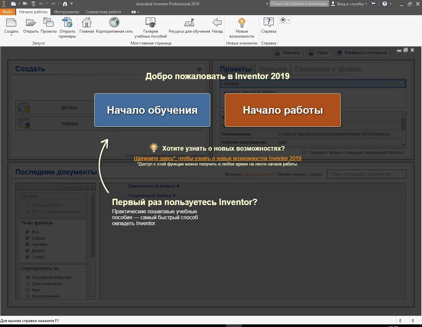Screen dimensions: 422x327
Task: Open the shopping cart icon in title bar
Action: pyautogui.click(x=373, y=4)
